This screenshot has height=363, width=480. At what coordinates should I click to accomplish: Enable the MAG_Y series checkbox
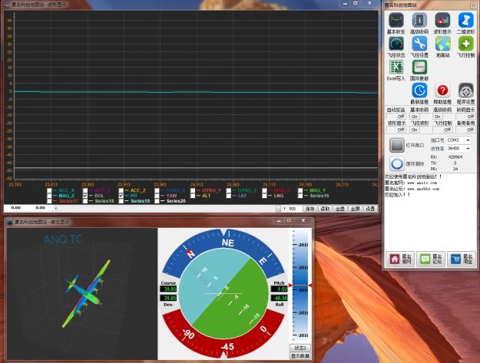(x=300, y=190)
